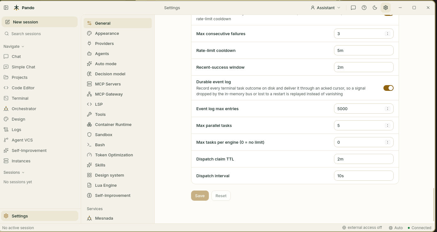Switch theme with the moon icon
The width and height of the screenshot is (437, 232).
click(375, 8)
